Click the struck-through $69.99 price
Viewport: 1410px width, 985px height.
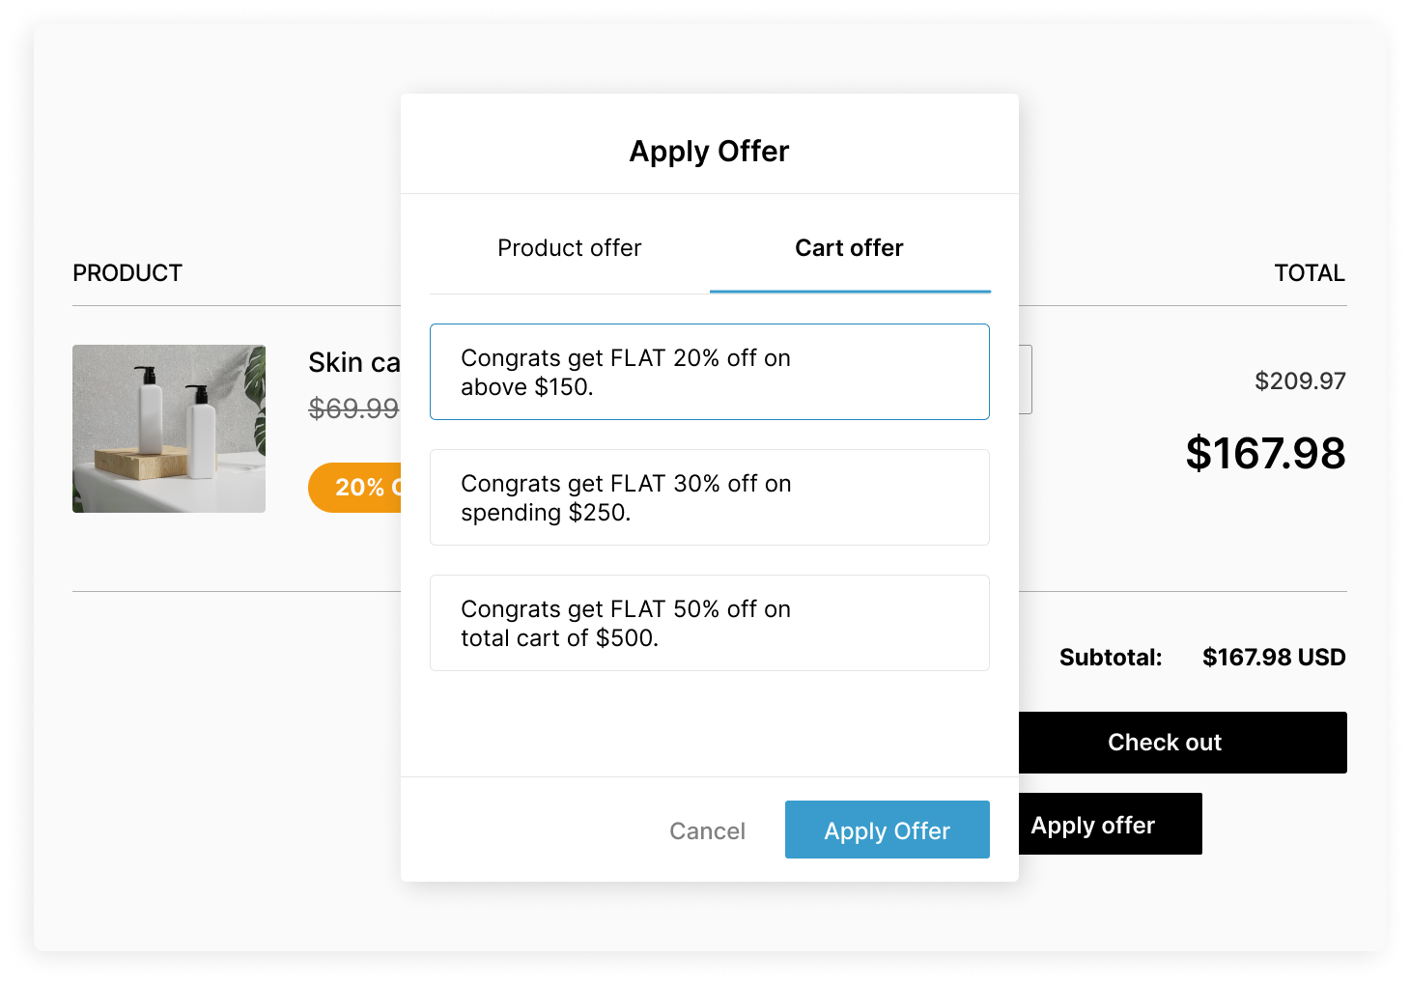pos(353,409)
